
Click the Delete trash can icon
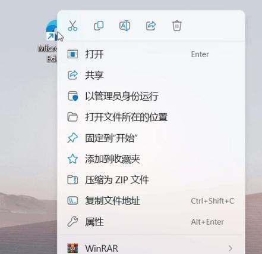[x=176, y=26]
